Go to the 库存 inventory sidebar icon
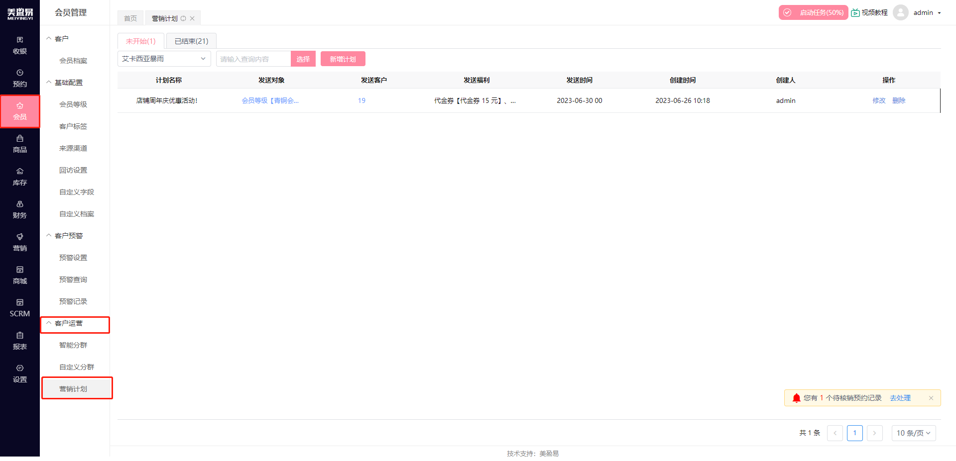Screen dimensions: 956x461 point(20,177)
